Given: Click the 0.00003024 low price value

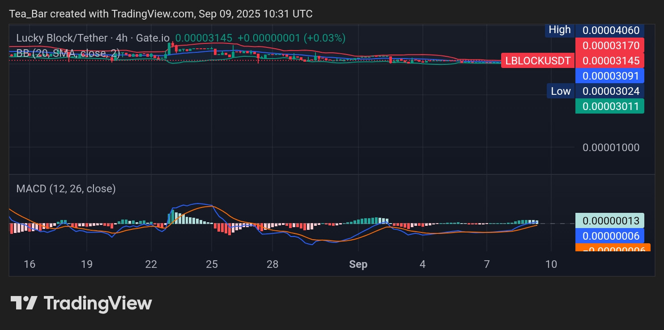Looking at the screenshot, I should 610,91.
